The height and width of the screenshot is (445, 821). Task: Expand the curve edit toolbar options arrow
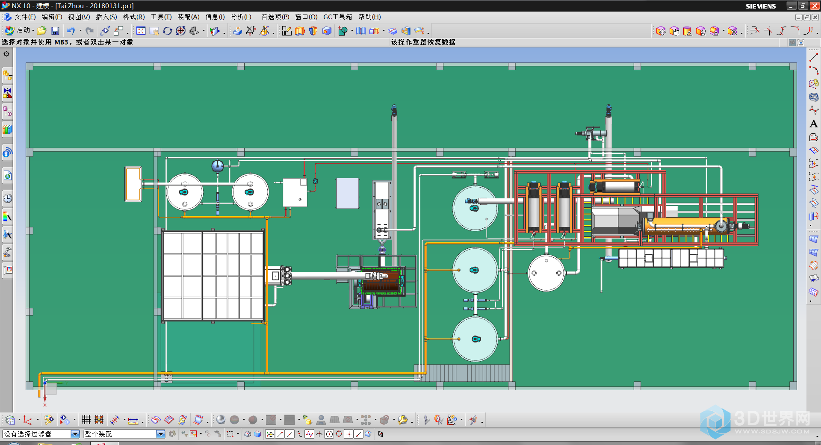click(817, 32)
